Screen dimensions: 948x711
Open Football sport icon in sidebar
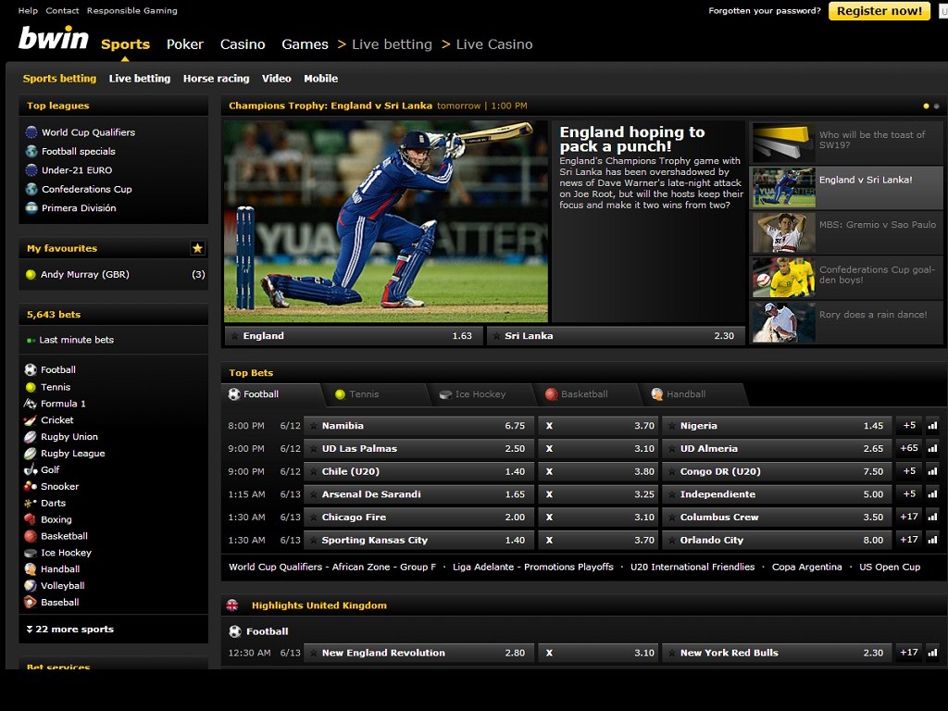(x=31, y=369)
